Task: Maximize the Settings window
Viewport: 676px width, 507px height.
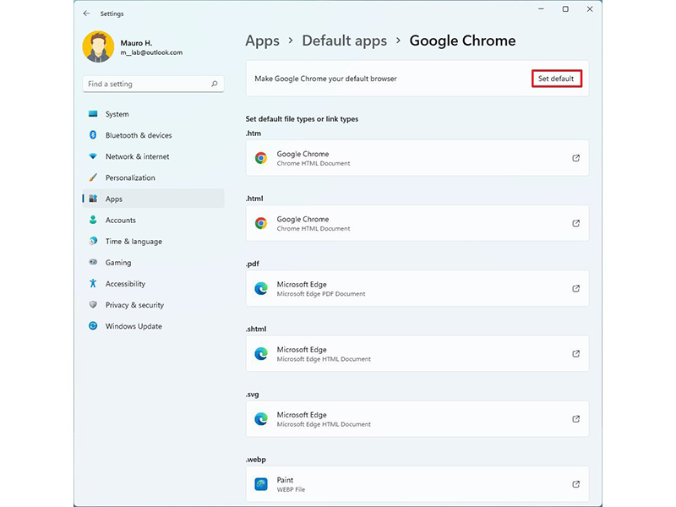Action: click(565, 9)
